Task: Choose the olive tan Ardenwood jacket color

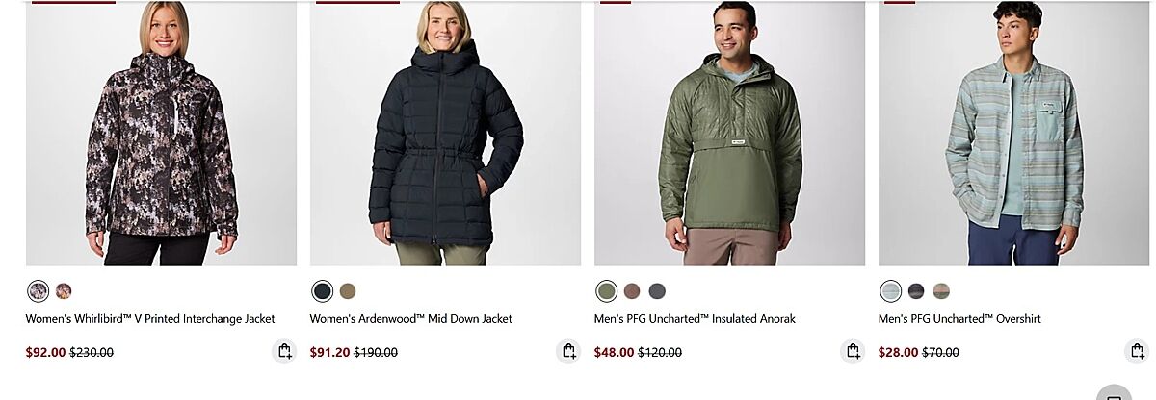Action: (348, 290)
